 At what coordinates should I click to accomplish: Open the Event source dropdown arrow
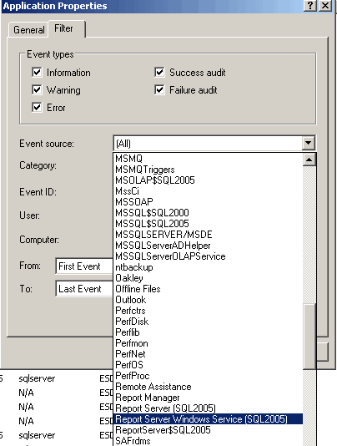309,143
